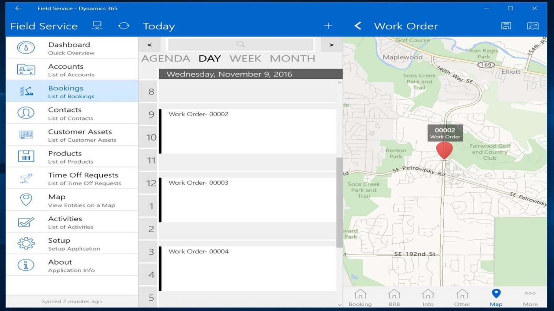The width and height of the screenshot is (554, 311).
Task: Click the map view icon in Work Order header
Action: click(533, 26)
